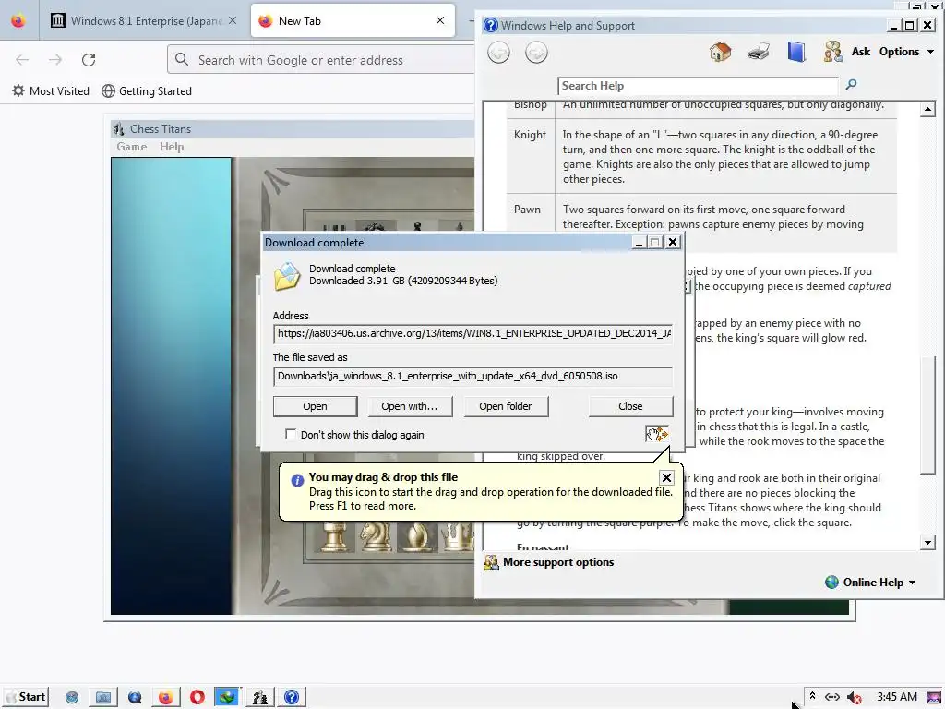Viewport: 945px width, 709px height.
Task: Click the Ask text in Help toolbar
Action: (861, 52)
